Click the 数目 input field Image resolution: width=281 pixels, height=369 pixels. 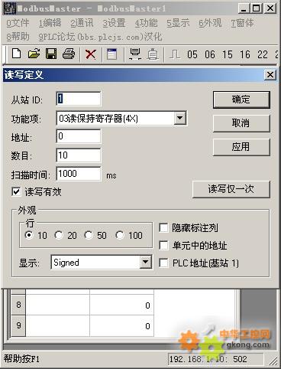[79, 155]
